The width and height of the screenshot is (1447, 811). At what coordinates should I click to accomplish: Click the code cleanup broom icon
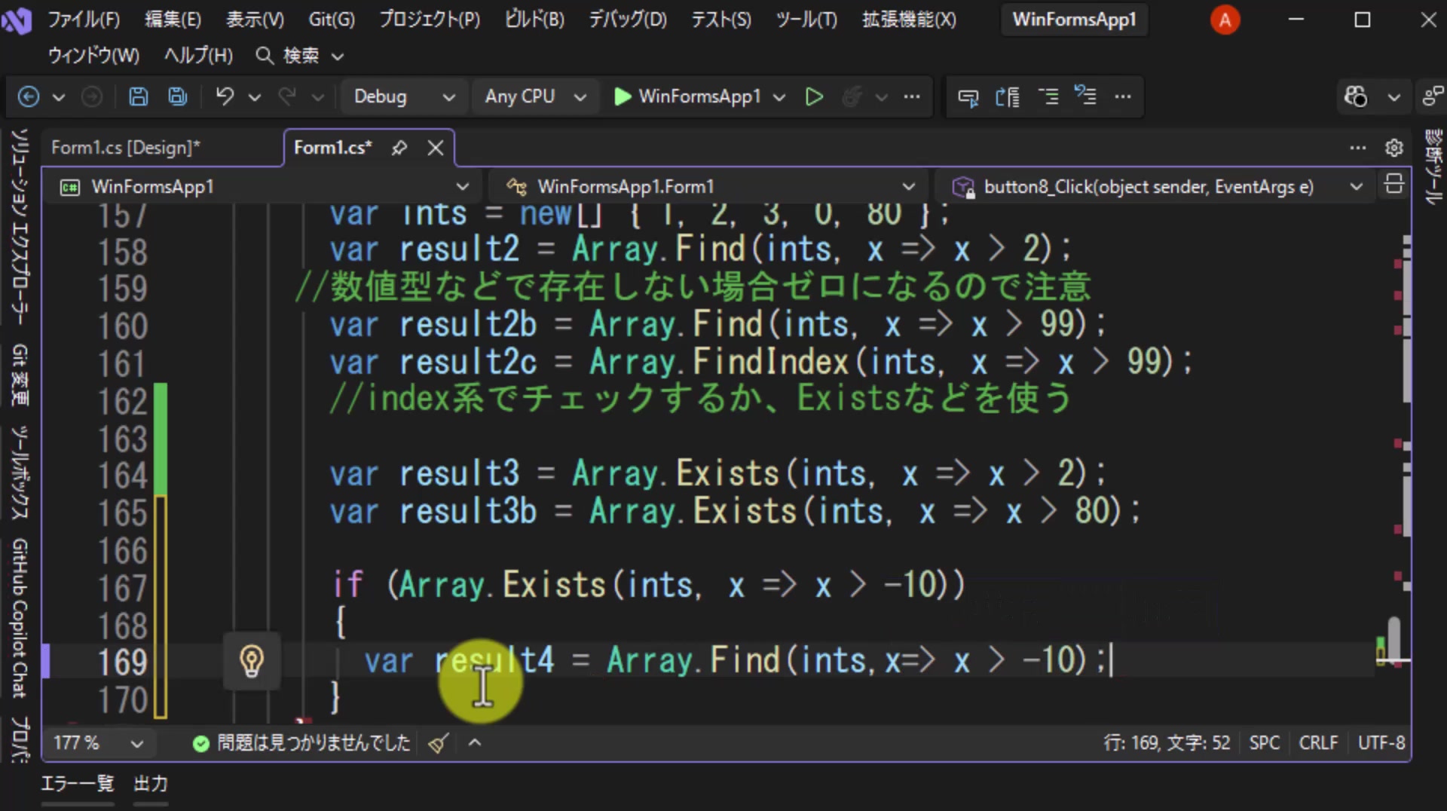coord(438,743)
